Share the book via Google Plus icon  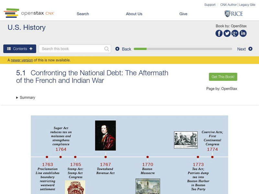(235, 33)
